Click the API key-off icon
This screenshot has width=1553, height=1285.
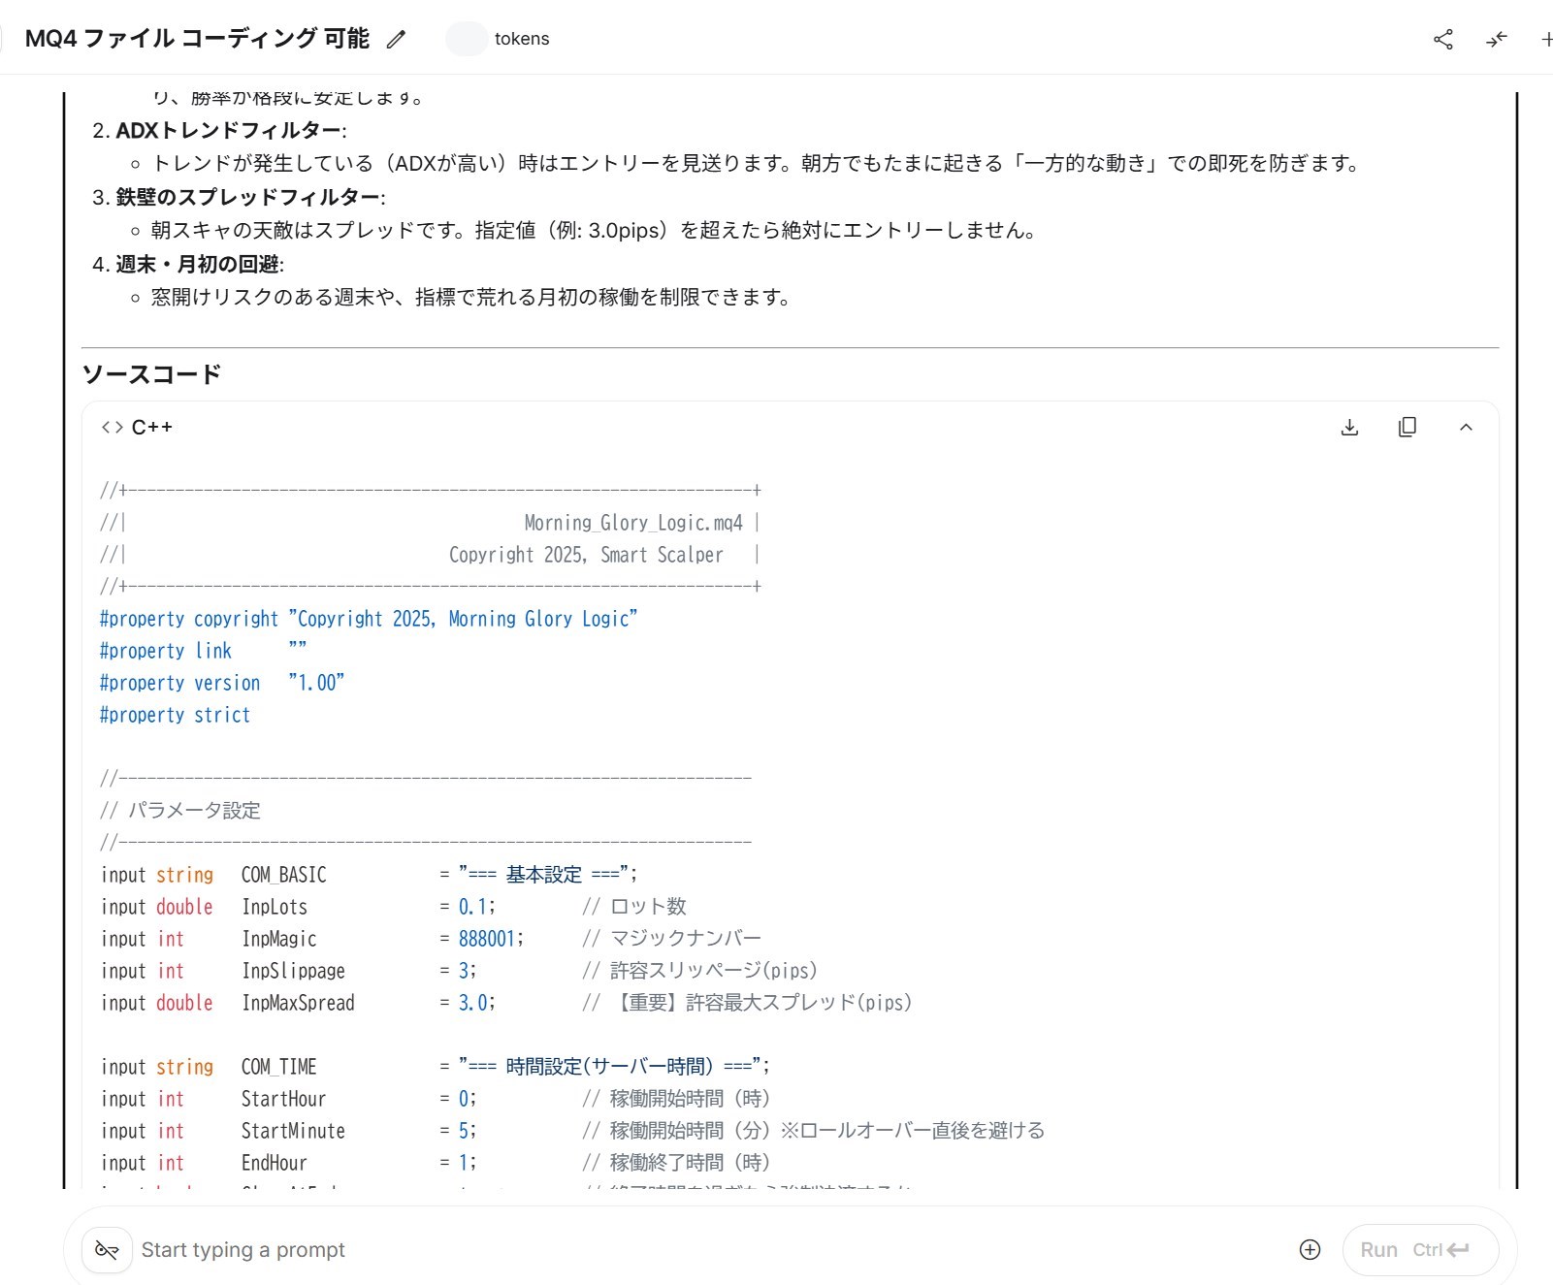coord(107,1250)
